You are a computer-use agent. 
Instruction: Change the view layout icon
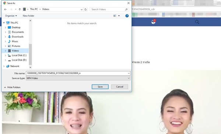click(x=115, y=16)
